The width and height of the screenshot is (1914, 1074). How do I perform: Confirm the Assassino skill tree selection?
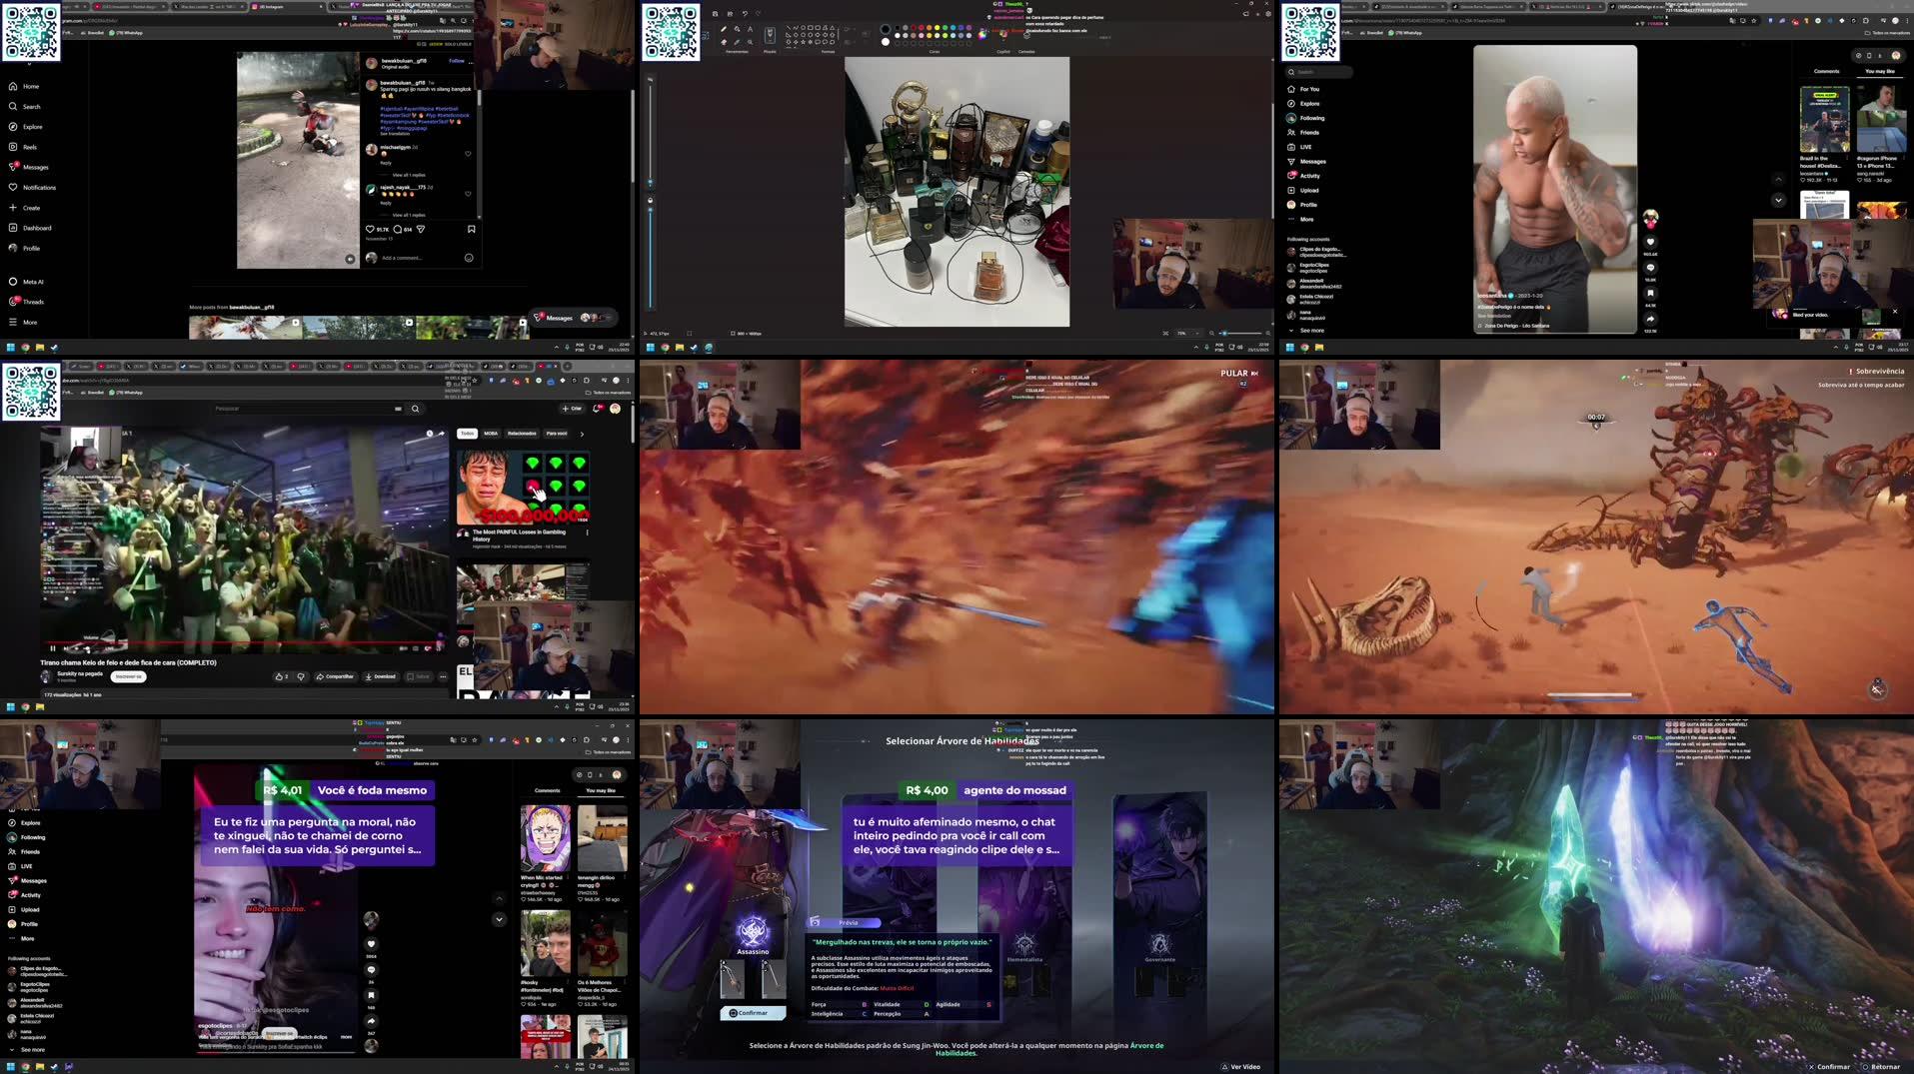pos(752,1012)
